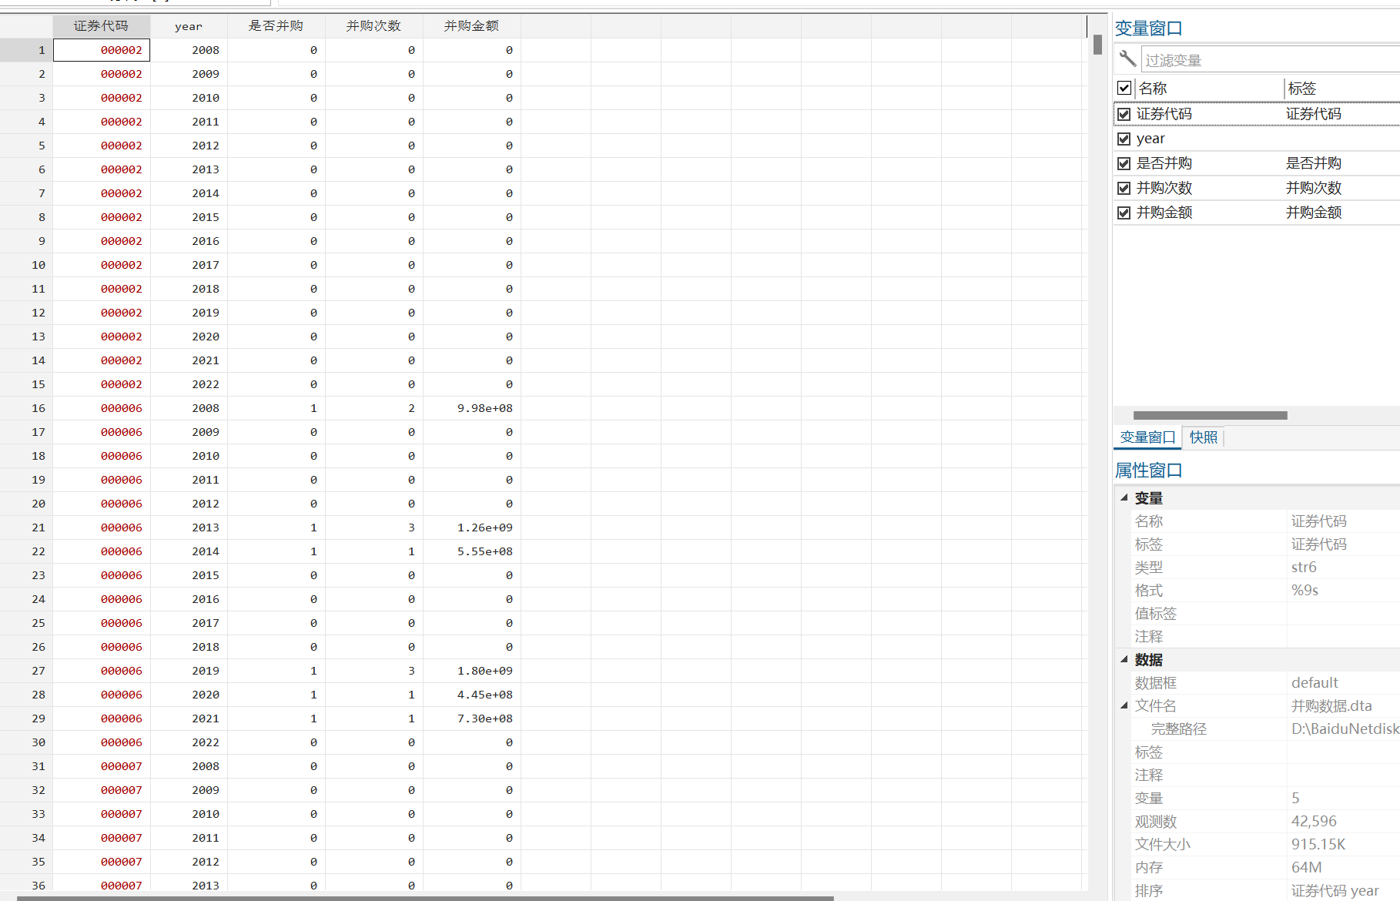The width and height of the screenshot is (1400, 901).
Task: Collapse the 数据 properties section
Action: click(x=1124, y=659)
